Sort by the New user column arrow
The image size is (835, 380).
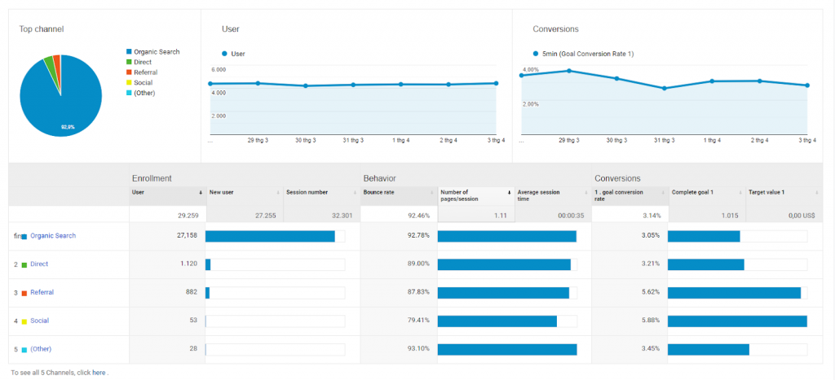tap(277, 192)
